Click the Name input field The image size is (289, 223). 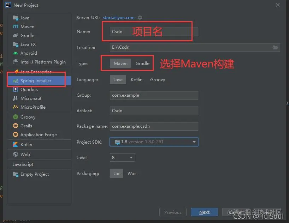click(x=154, y=32)
